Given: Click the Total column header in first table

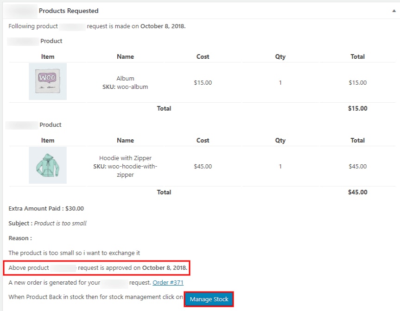Looking at the screenshot, I should click(x=358, y=56).
